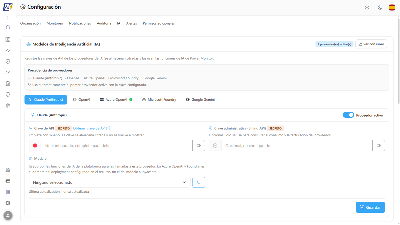
Task: Switch to the Notificaciones tab
Action: pyautogui.click(x=80, y=23)
